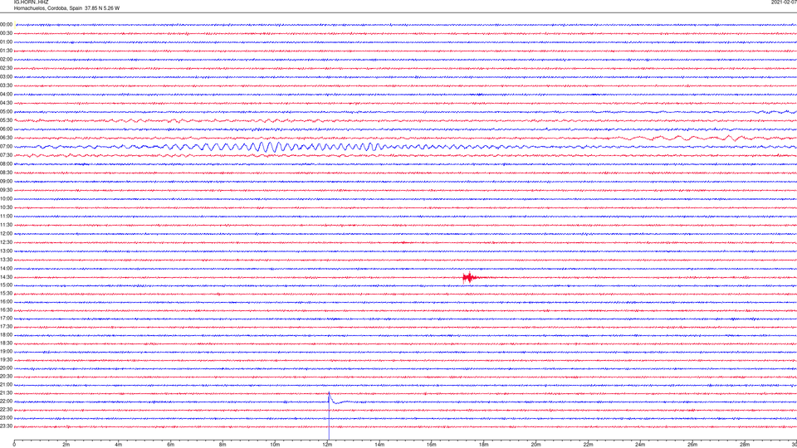Click the 26m tick label on time axis

692,445
